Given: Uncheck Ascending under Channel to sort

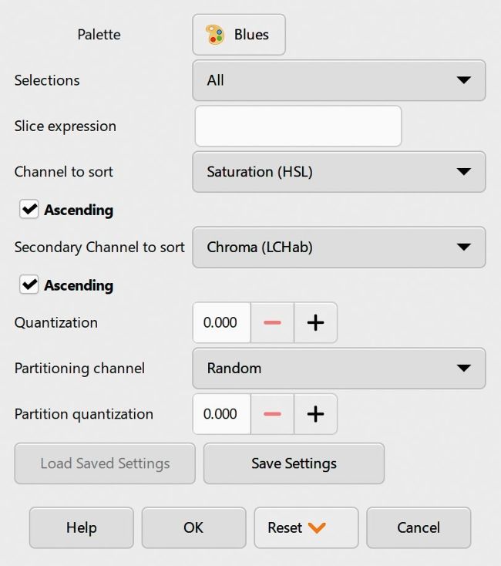Looking at the screenshot, I should (x=29, y=210).
